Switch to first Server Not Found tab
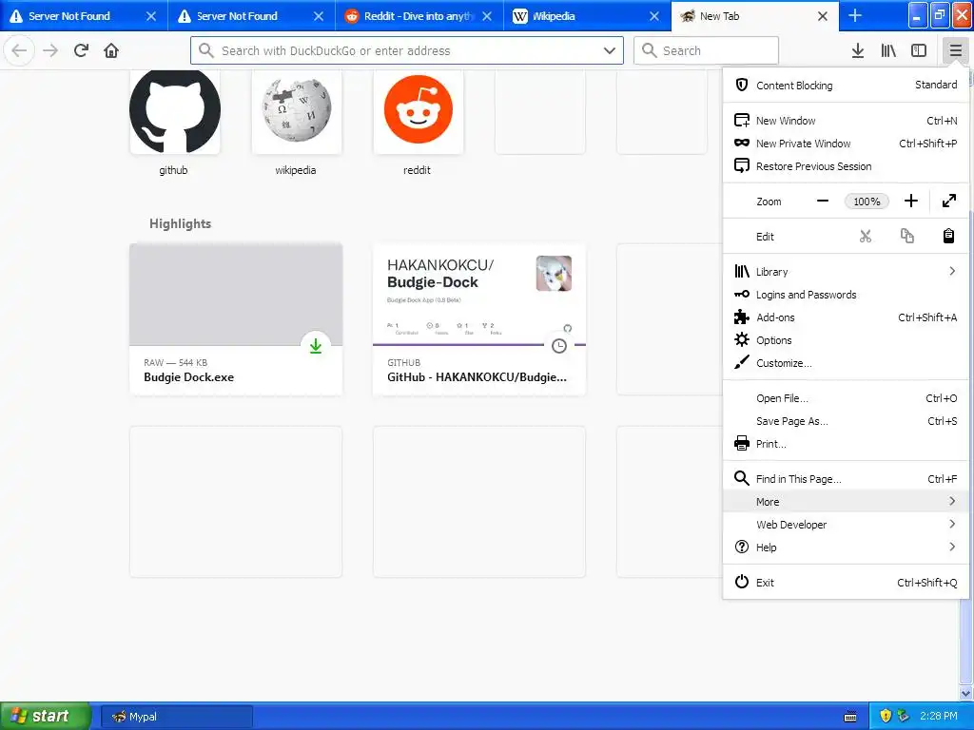The width and height of the screenshot is (974, 730). (x=84, y=16)
